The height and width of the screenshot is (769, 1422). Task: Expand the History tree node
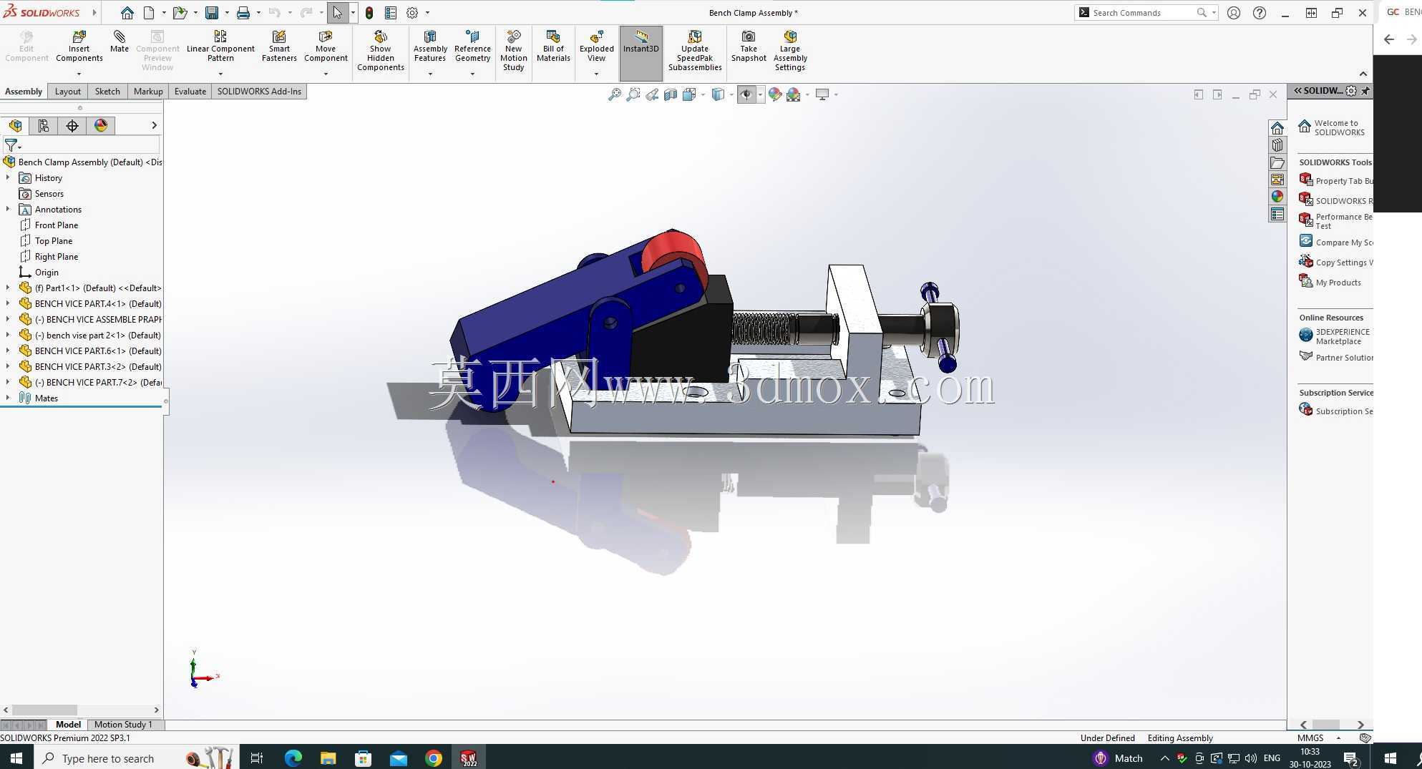coord(8,177)
